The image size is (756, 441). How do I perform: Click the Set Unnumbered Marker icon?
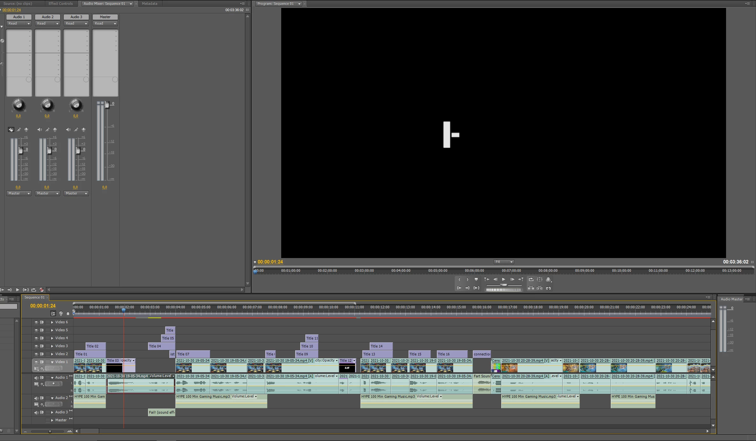pyautogui.click(x=476, y=279)
